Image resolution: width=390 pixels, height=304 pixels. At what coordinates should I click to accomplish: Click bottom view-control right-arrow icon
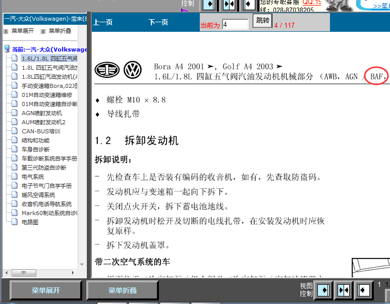pos(323,290)
